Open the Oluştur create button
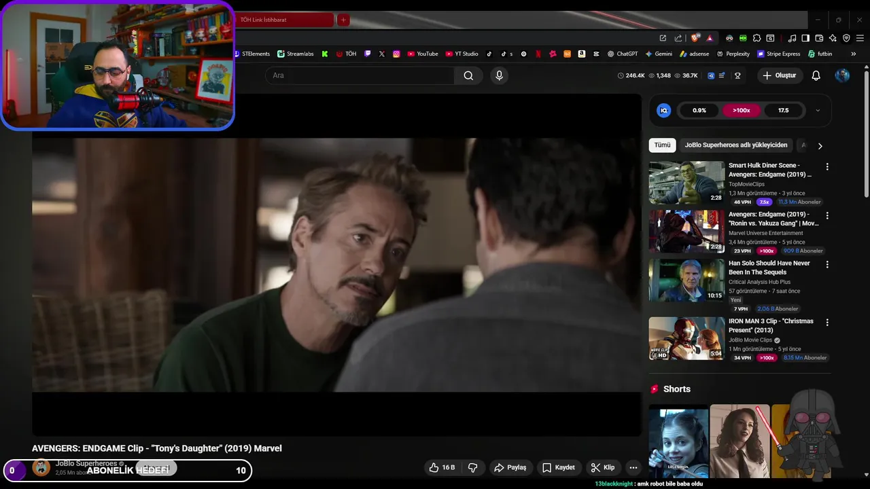The width and height of the screenshot is (870, 489). pyautogui.click(x=779, y=75)
